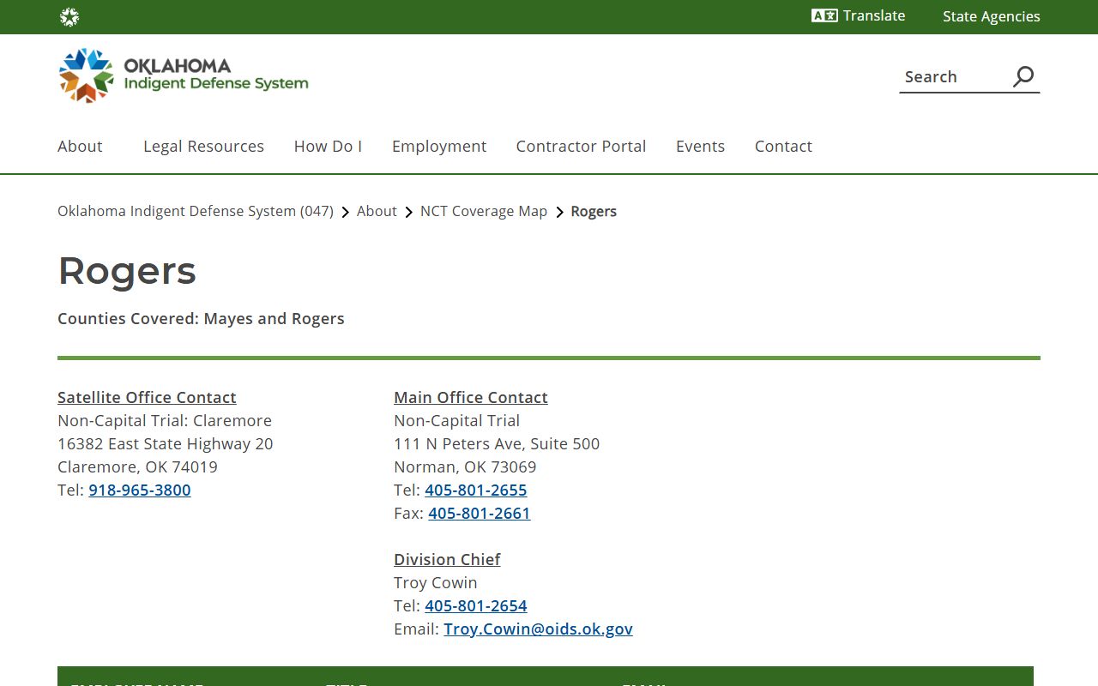Click the Division Chief heading
Viewport: 1098px width, 686px height.
click(x=447, y=560)
